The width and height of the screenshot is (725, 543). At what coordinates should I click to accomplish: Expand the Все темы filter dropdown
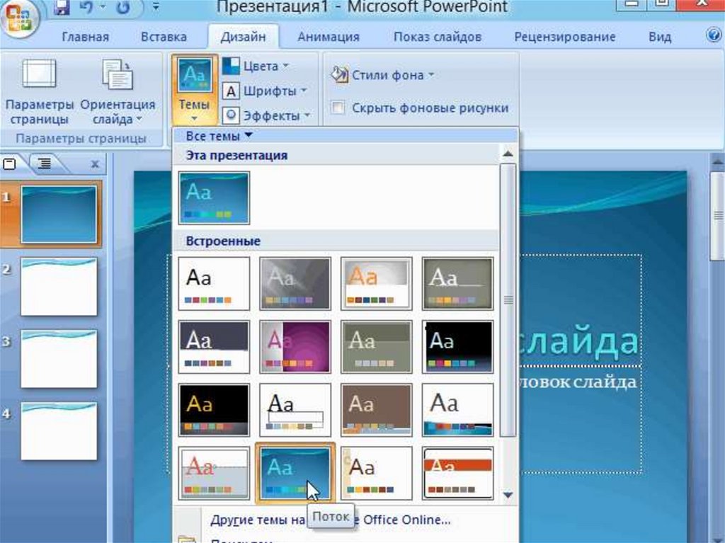219,135
